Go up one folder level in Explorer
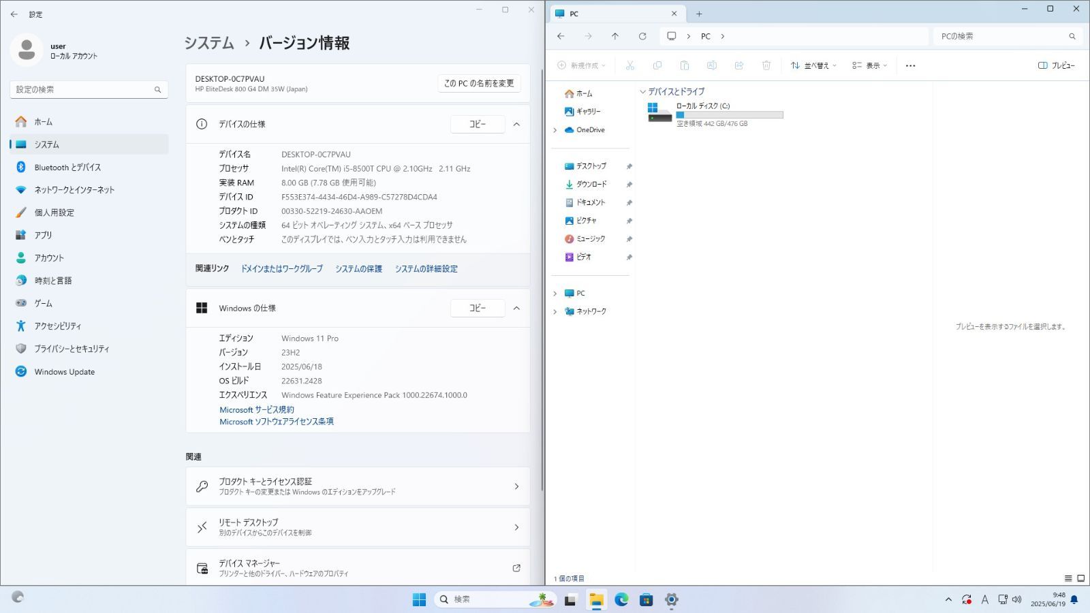Image resolution: width=1090 pixels, height=613 pixels. click(x=615, y=36)
